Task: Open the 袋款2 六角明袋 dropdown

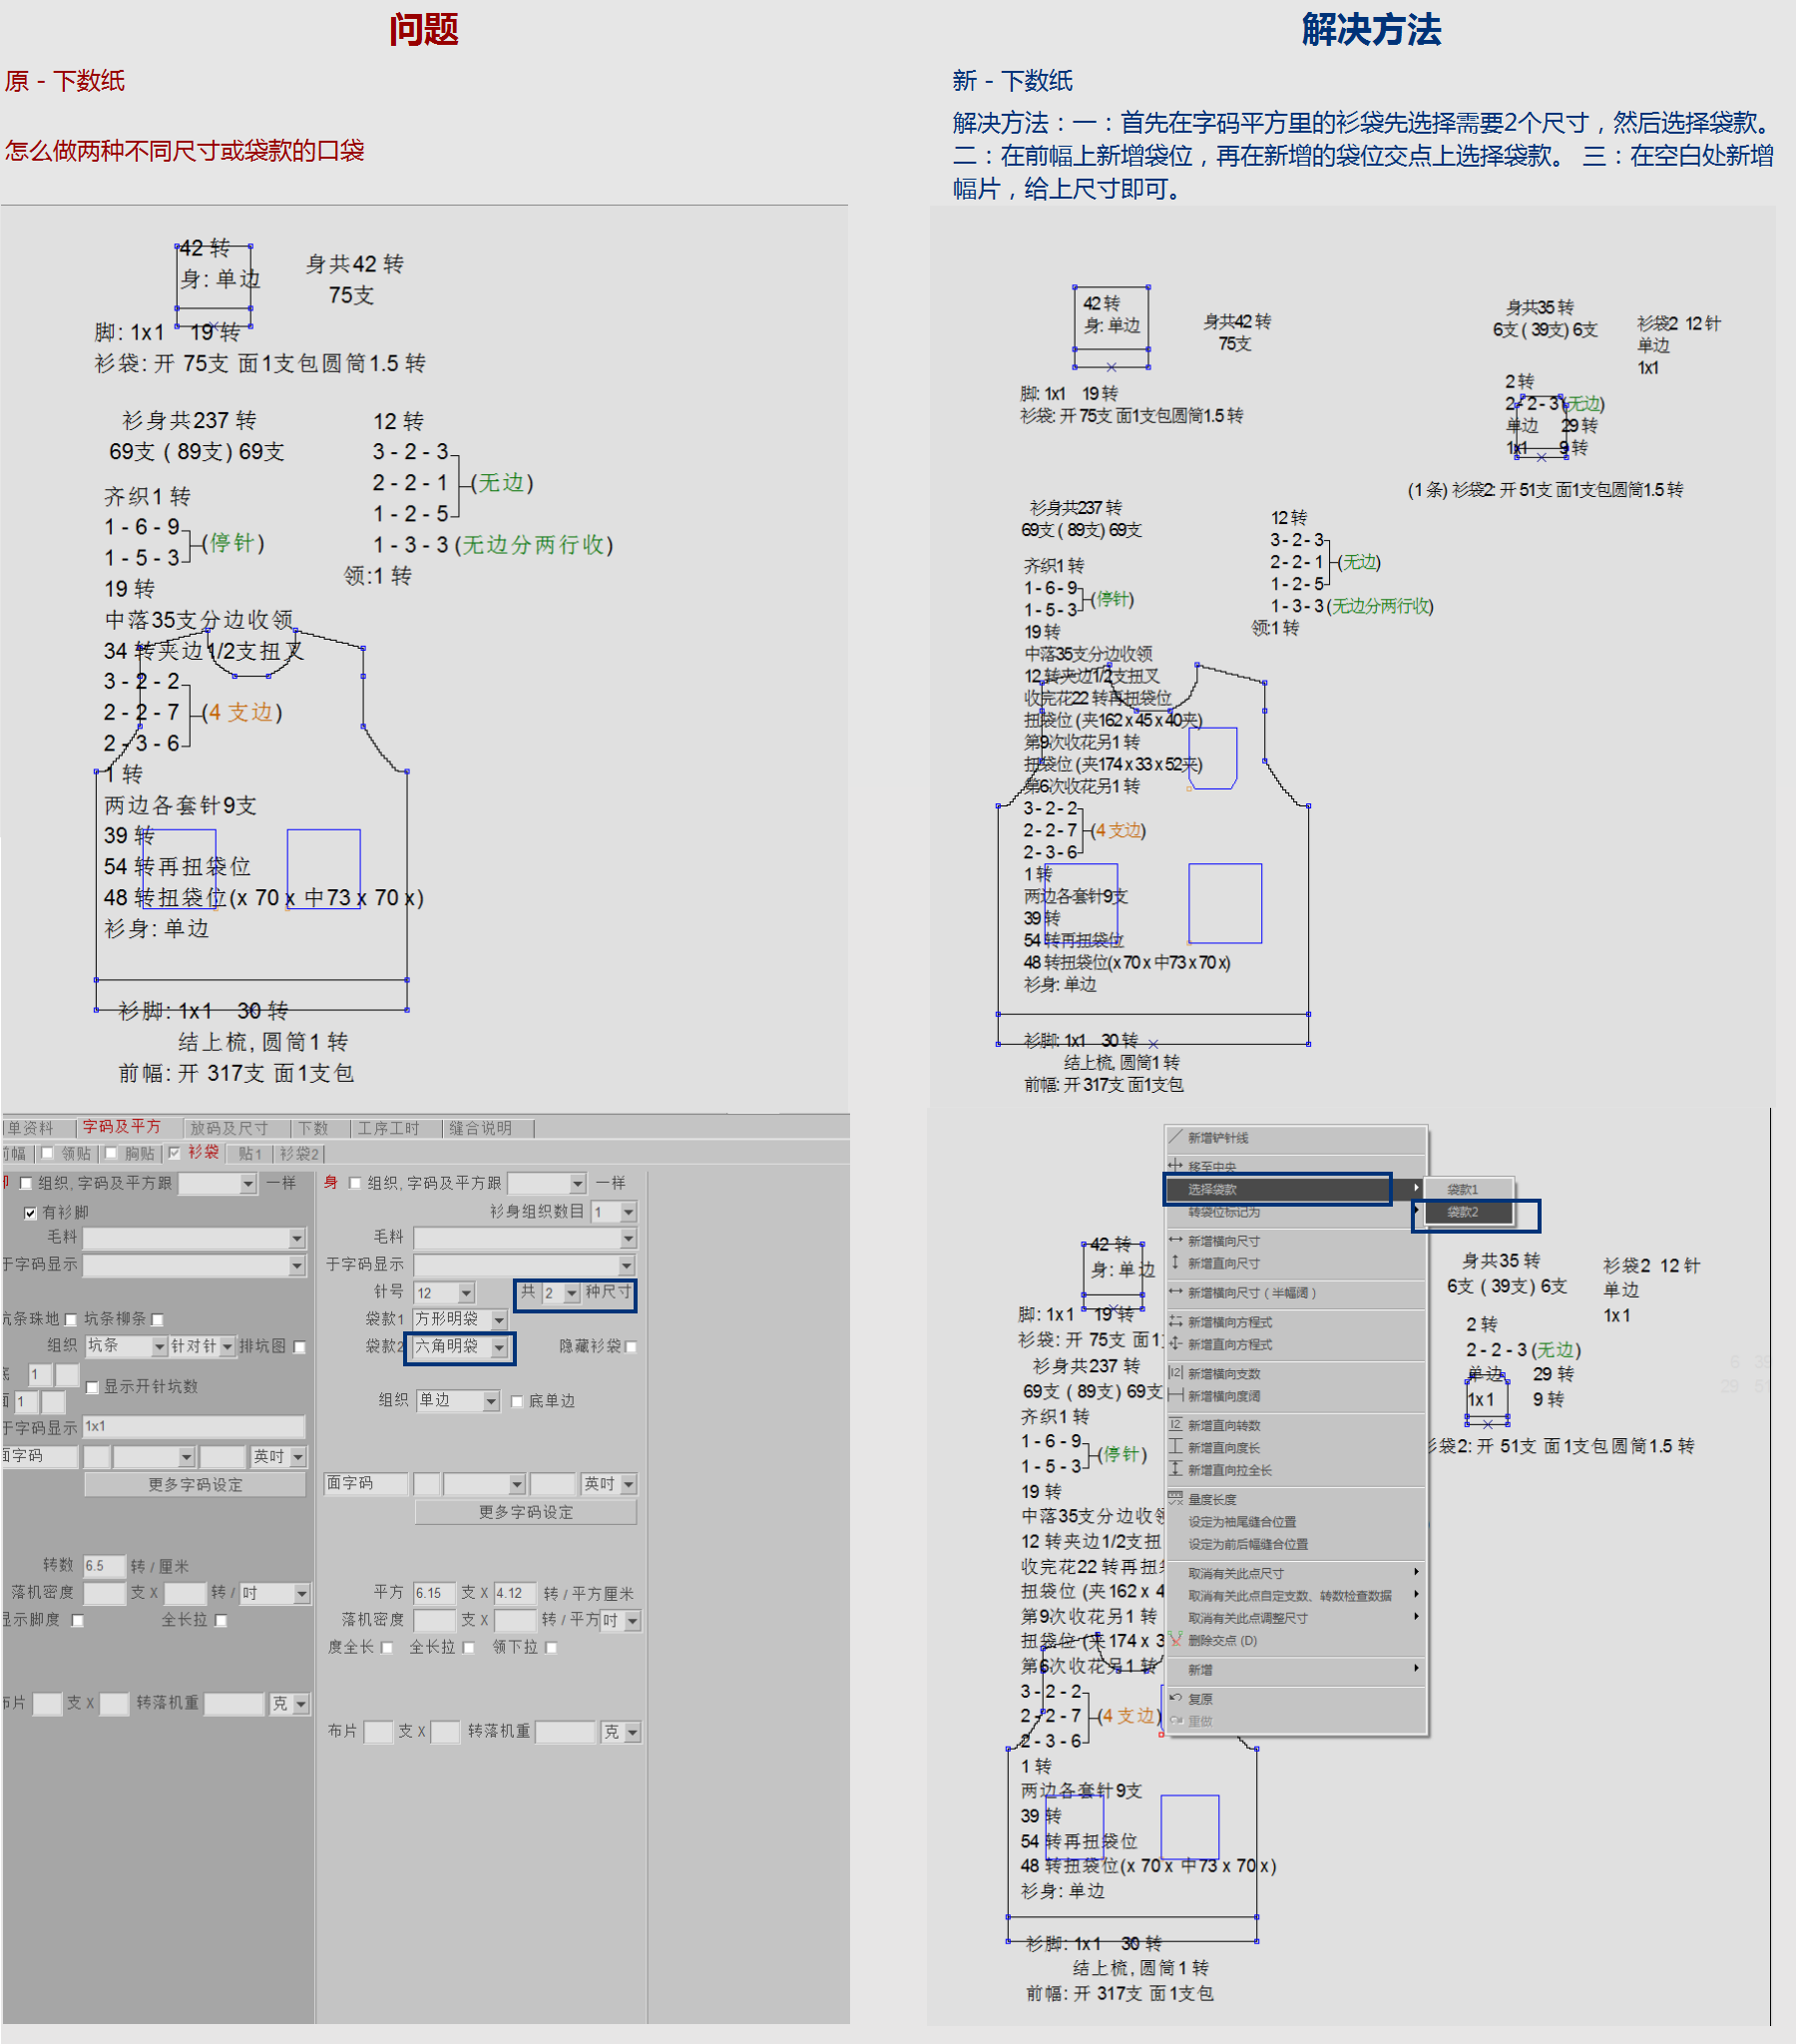Action: point(499,1348)
